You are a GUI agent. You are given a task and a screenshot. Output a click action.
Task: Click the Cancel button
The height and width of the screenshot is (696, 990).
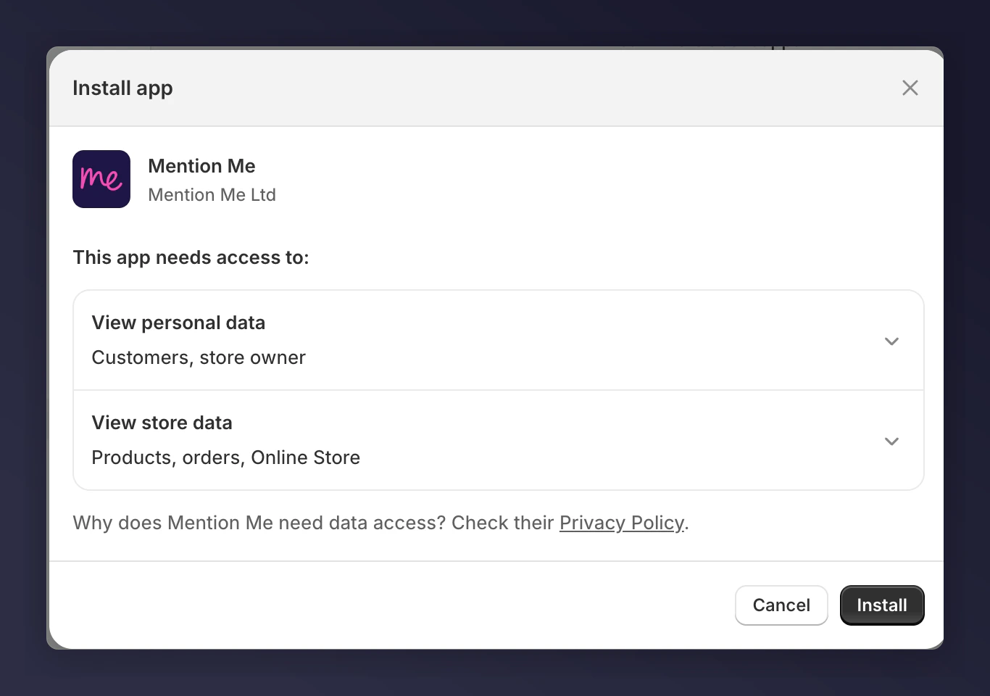tap(781, 605)
